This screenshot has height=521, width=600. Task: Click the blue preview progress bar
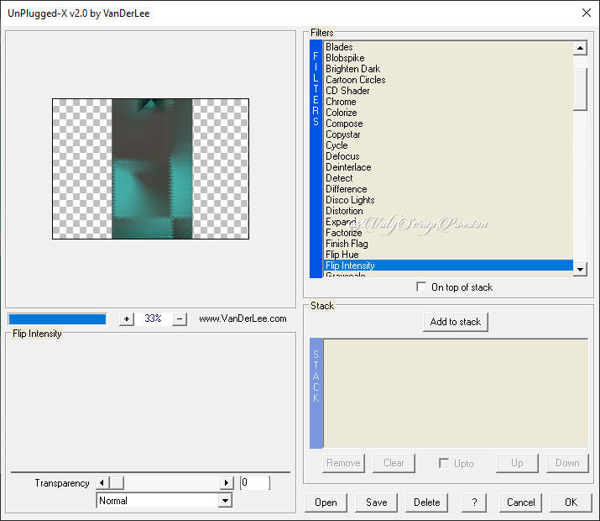coord(57,319)
